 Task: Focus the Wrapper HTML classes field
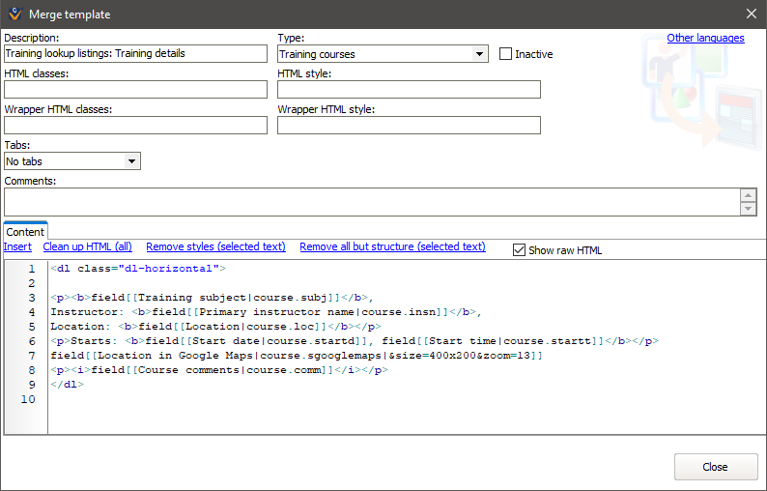tap(135, 126)
